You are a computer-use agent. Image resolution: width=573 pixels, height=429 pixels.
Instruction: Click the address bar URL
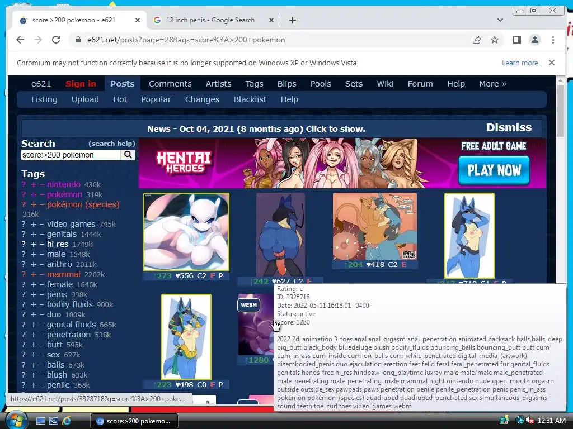coord(186,40)
